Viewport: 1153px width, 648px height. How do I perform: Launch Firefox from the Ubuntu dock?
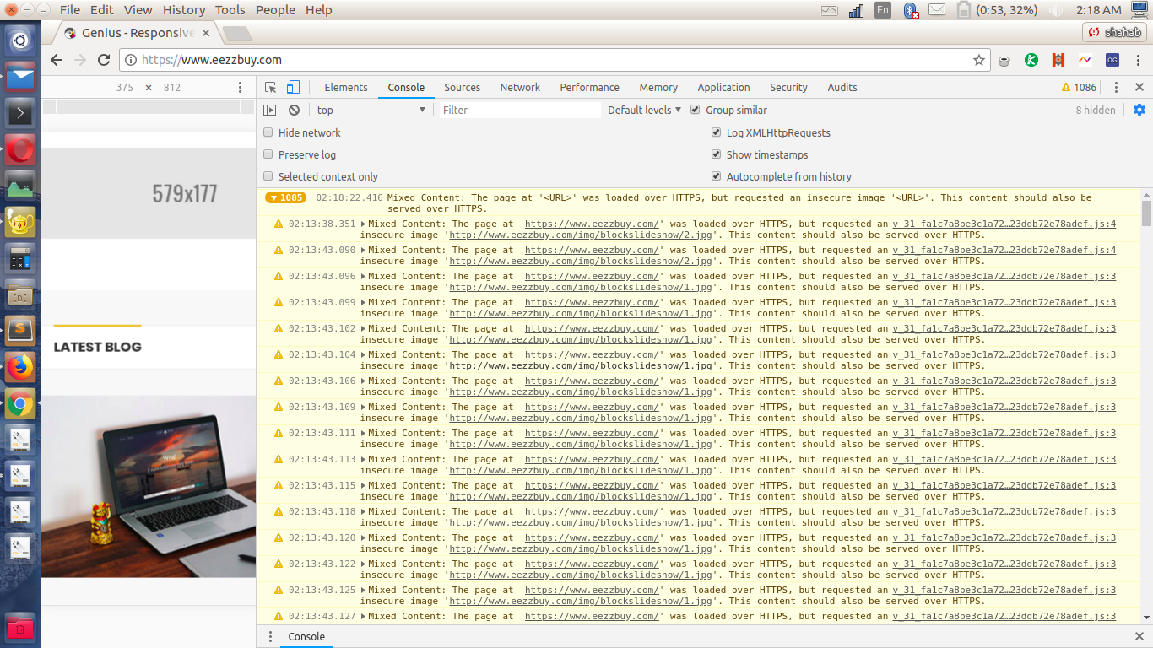20,367
